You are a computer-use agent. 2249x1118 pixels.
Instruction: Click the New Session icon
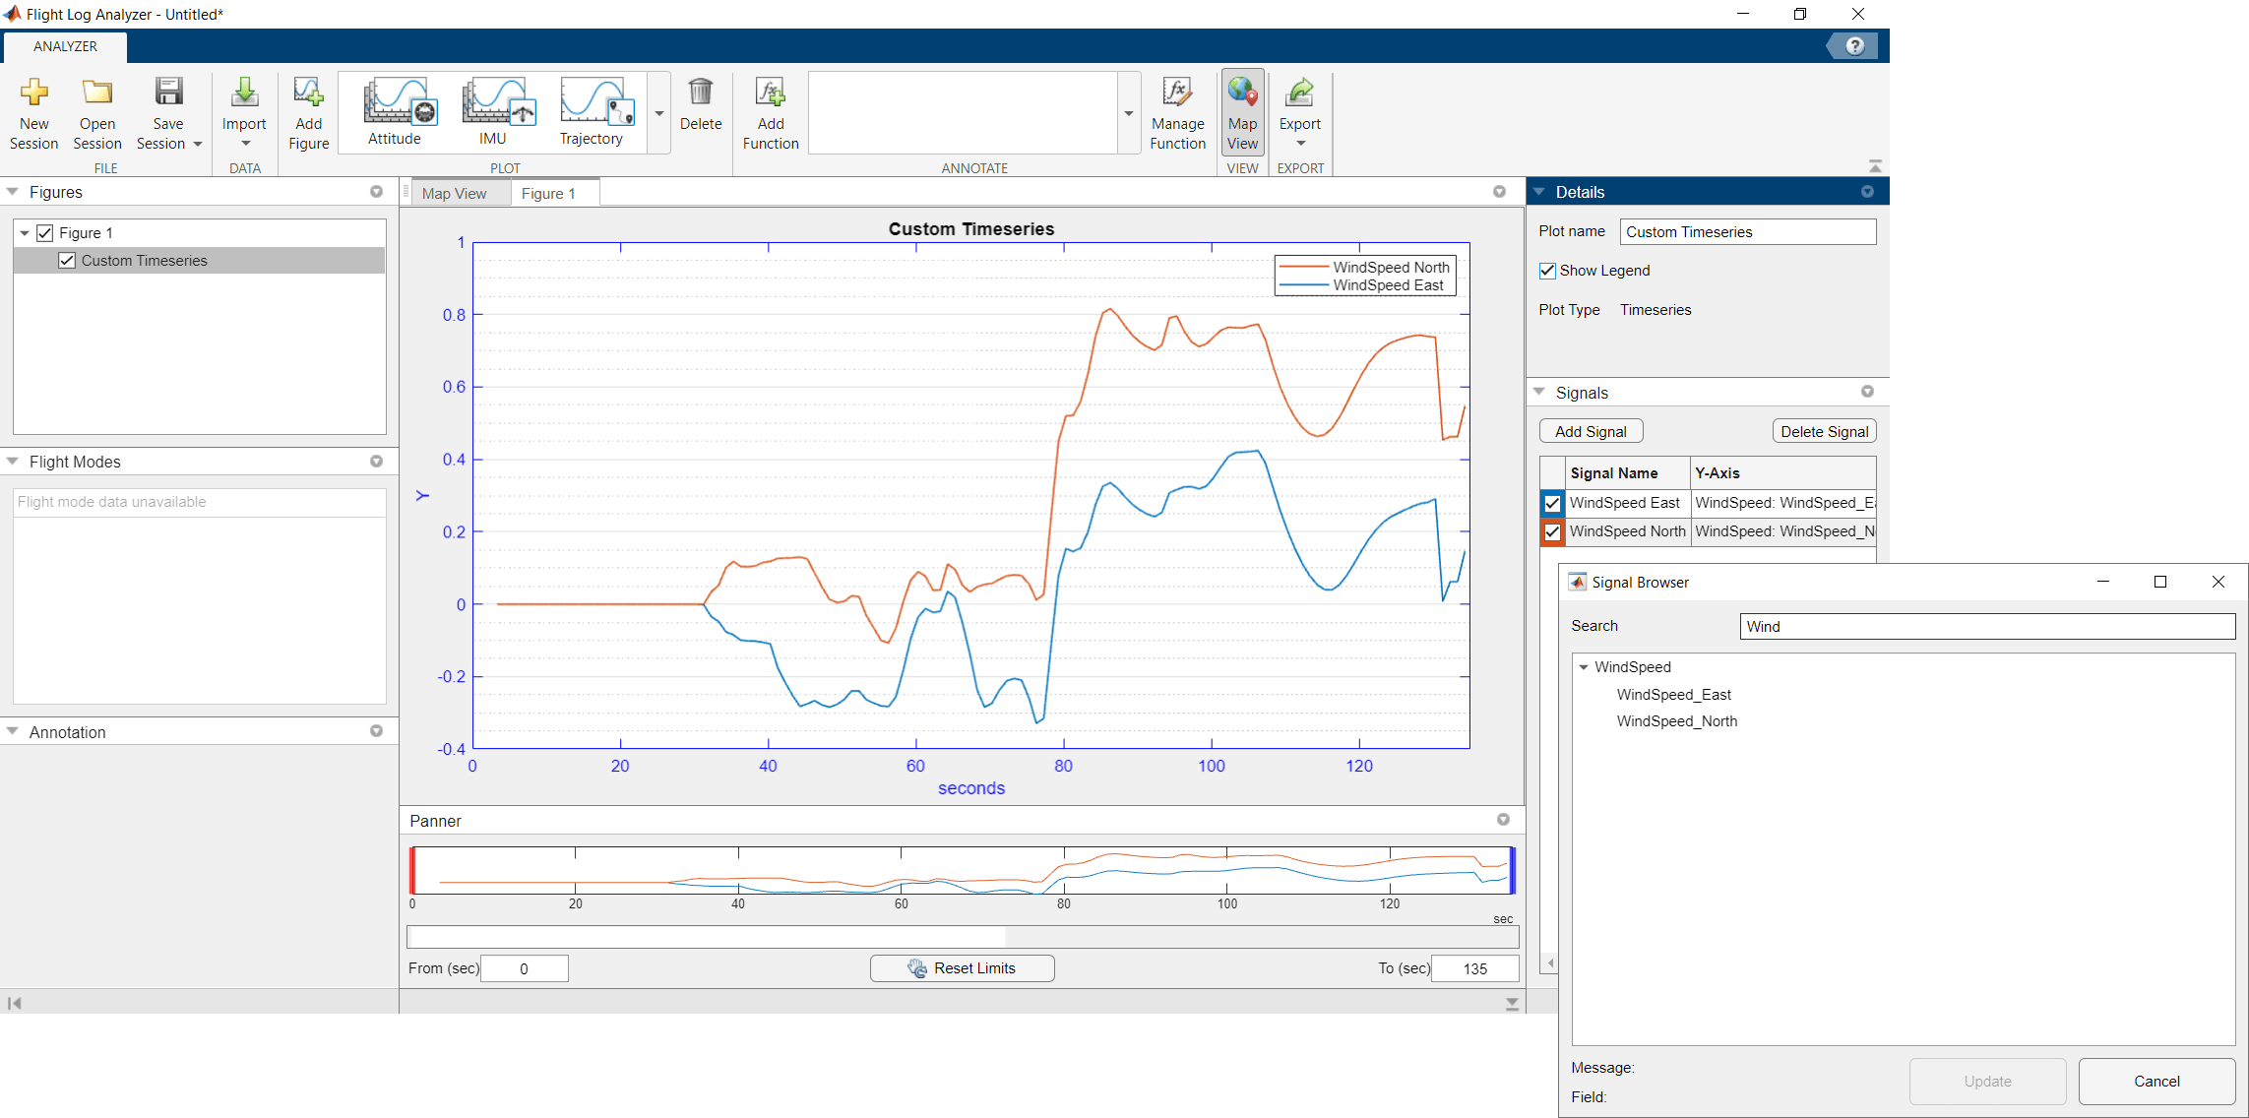(33, 93)
